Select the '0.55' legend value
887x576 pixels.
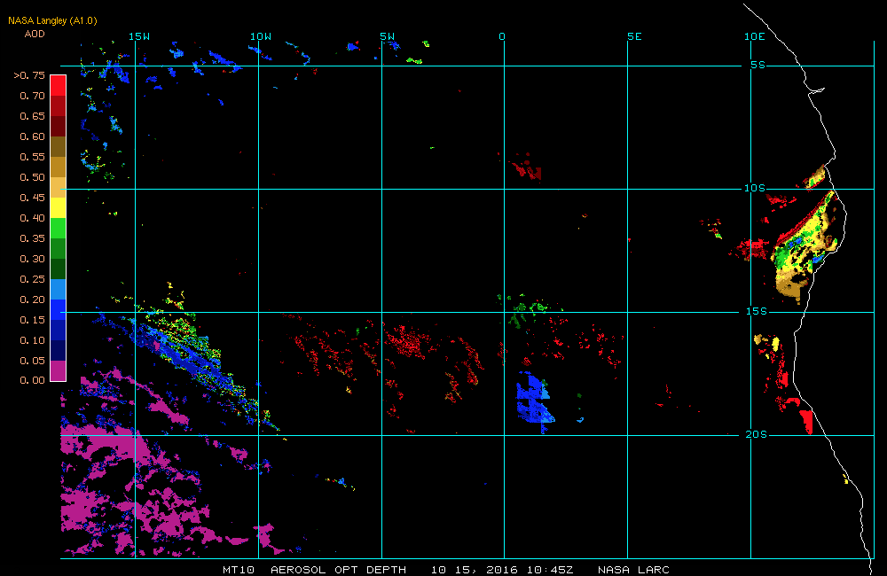[x=32, y=157]
